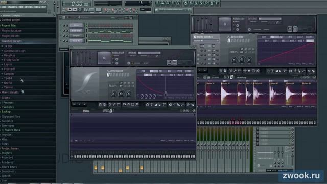Image resolution: width=327 pixels, height=184 pixels.
Task: Open the HELP menu
Action: pos(43,7)
